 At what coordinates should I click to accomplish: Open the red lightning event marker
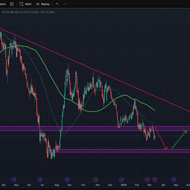(x=155, y=179)
